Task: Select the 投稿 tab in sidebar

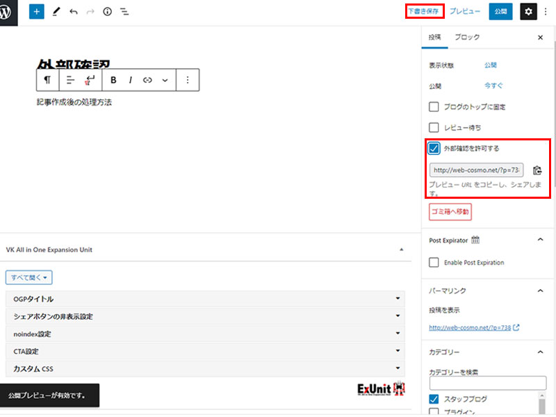Action: point(435,38)
